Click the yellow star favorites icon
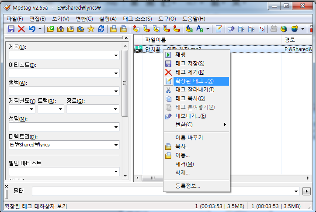This screenshot has height=212, width=316. tap(91, 29)
